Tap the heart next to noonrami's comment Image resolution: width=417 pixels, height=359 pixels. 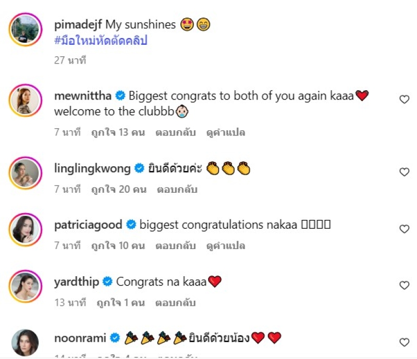pos(404,342)
